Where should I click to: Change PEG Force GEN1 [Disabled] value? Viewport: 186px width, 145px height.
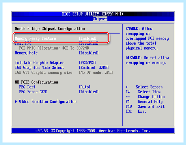(89, 92)
